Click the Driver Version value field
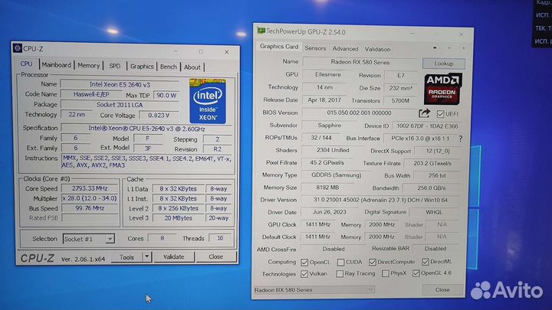552x310 pixels. coord(380,200)
